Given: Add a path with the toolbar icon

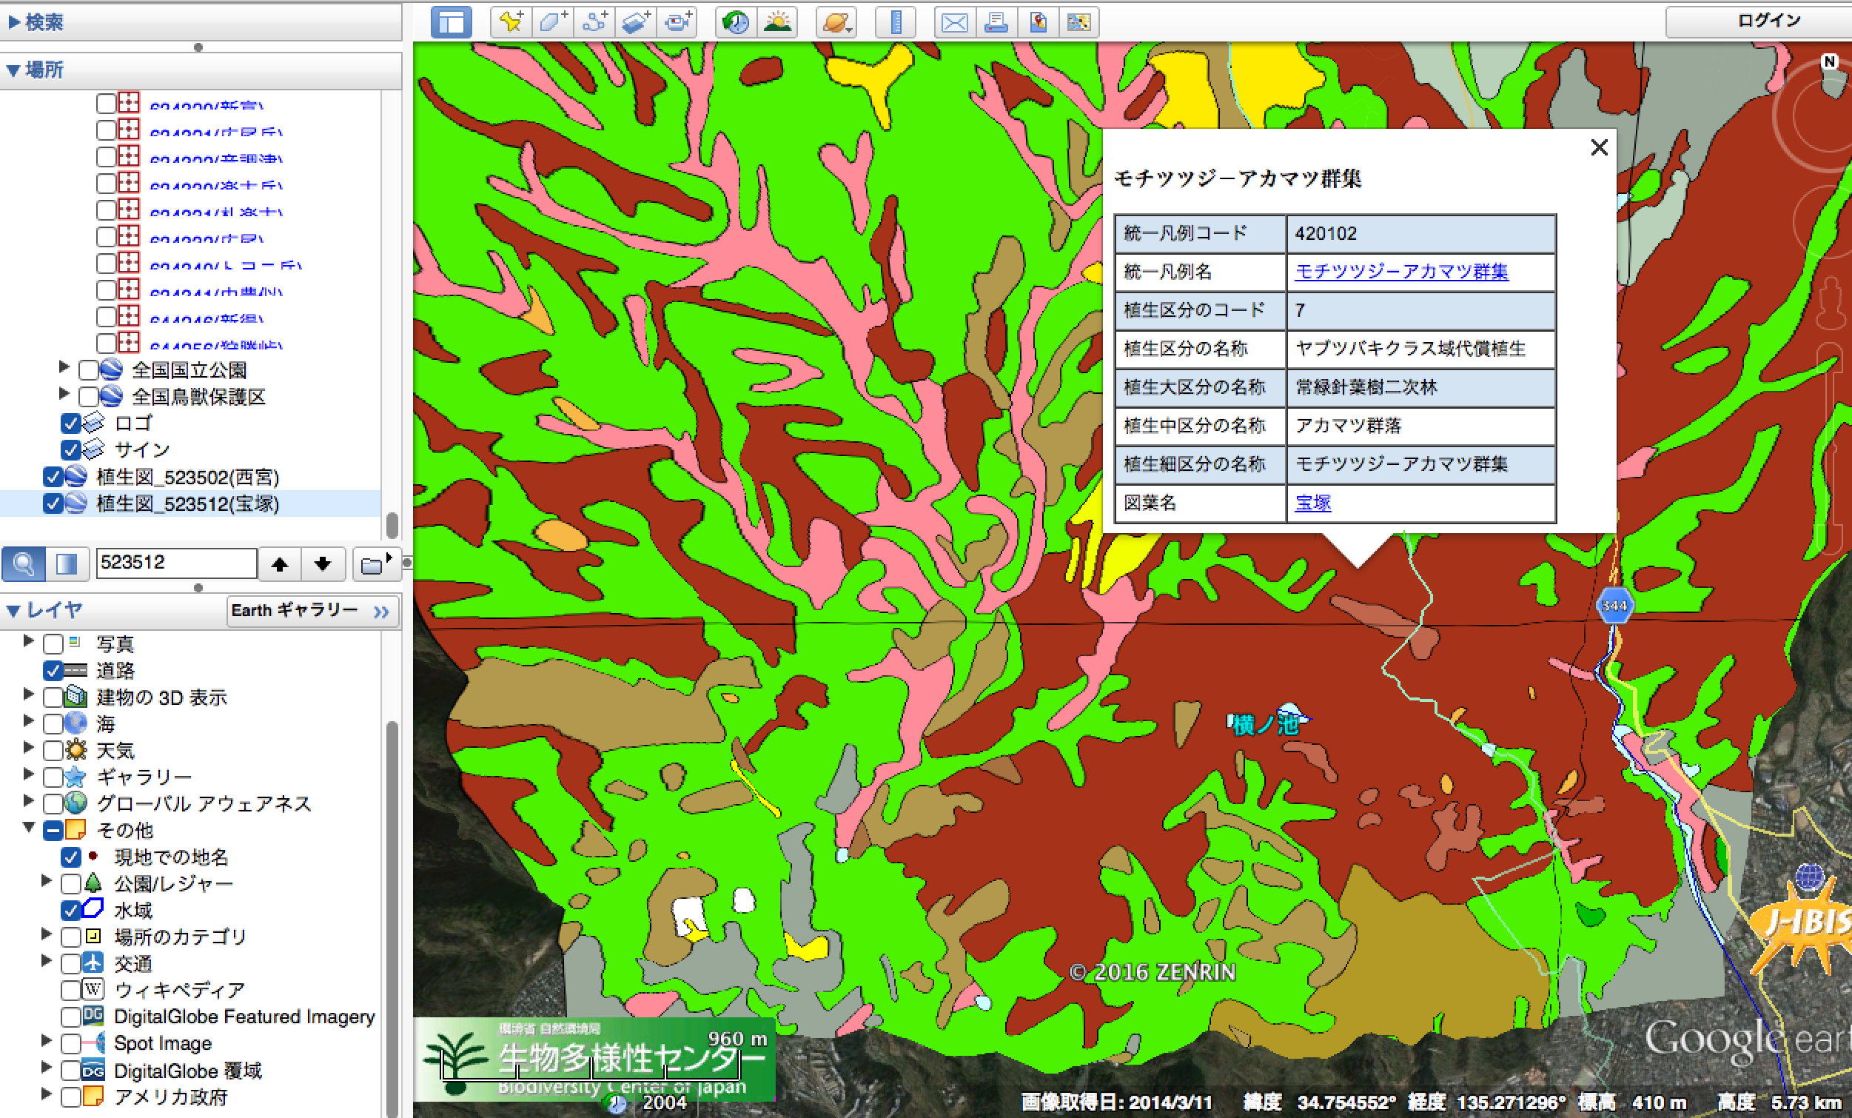Looking at the screenshot, I should point(594,21).
